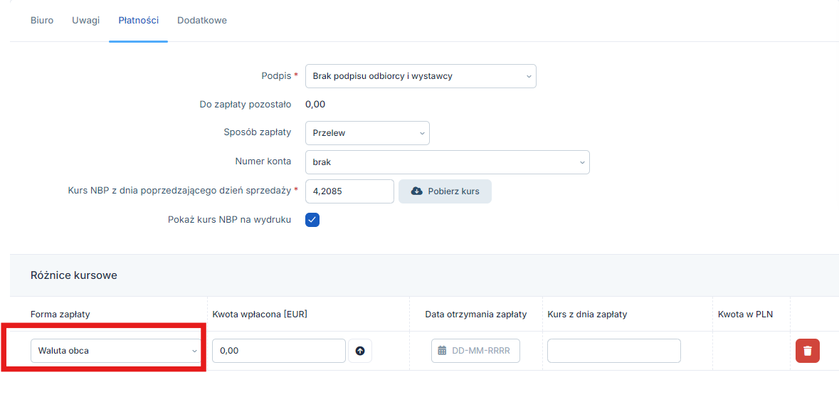Click the red trash delete icon
Image resolution: width=839 pixels, height=402 pixels.
[x=808, y=351]
